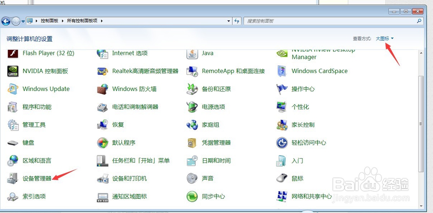Open the 索引选项 magnifier icon
The image size is (433, 213).
[13, 197]
